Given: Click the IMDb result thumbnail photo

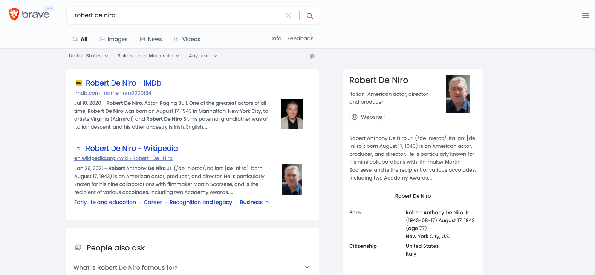Looking at the screenshot, I should 292,114.
